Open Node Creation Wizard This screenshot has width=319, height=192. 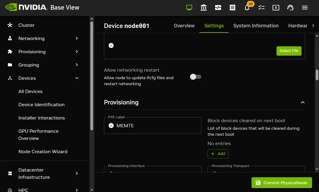(x=43, y=152)
